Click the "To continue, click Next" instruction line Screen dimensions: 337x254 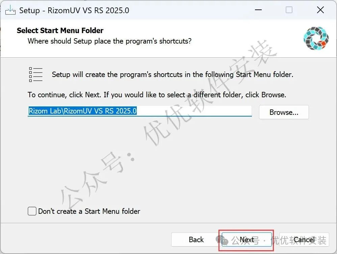pos(157,95)
